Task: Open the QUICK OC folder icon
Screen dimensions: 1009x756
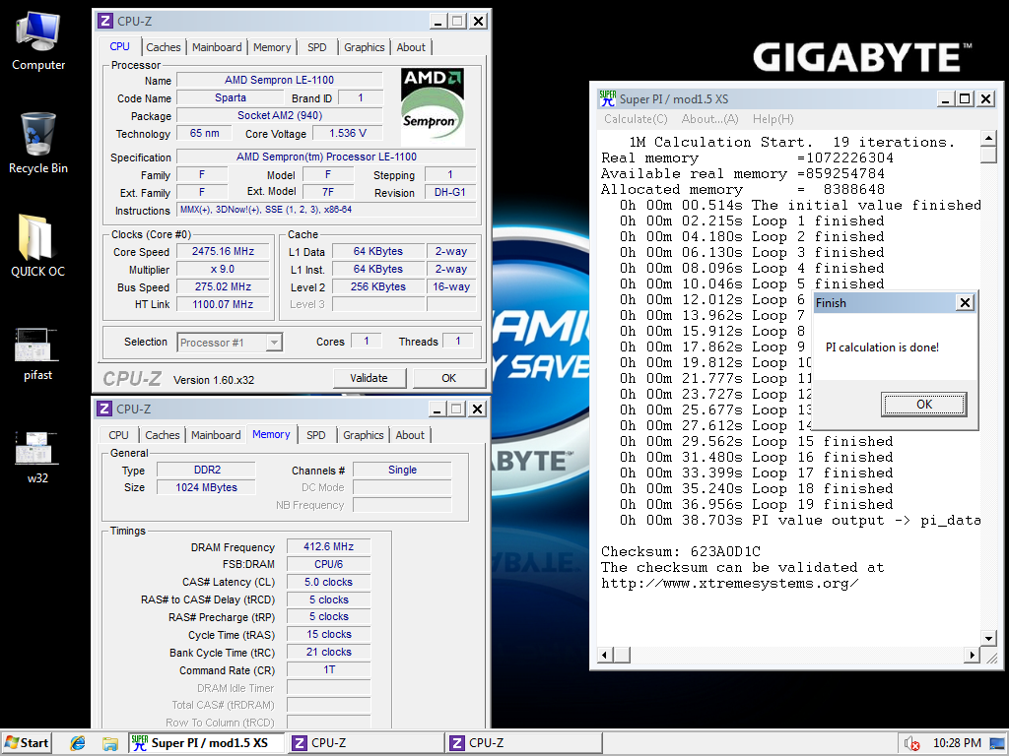Action: tap(37, 245)
